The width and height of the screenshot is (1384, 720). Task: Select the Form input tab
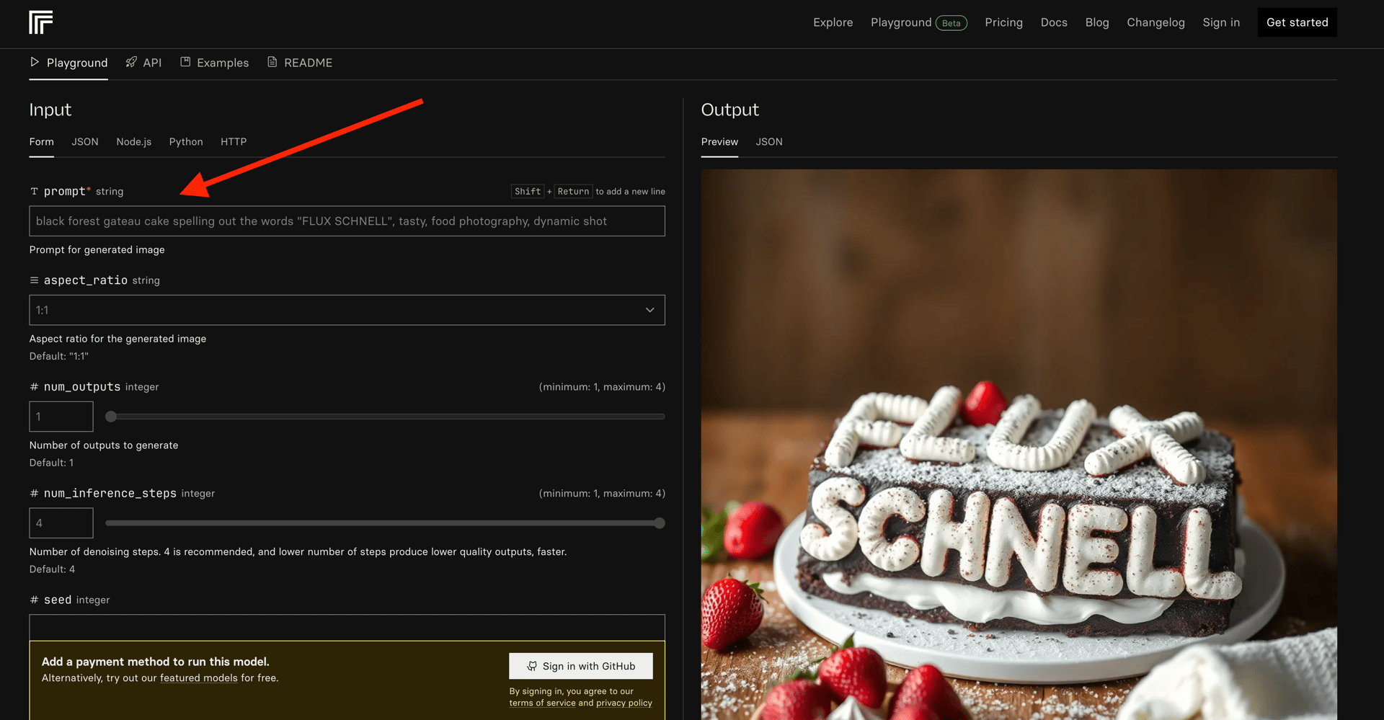42,142
